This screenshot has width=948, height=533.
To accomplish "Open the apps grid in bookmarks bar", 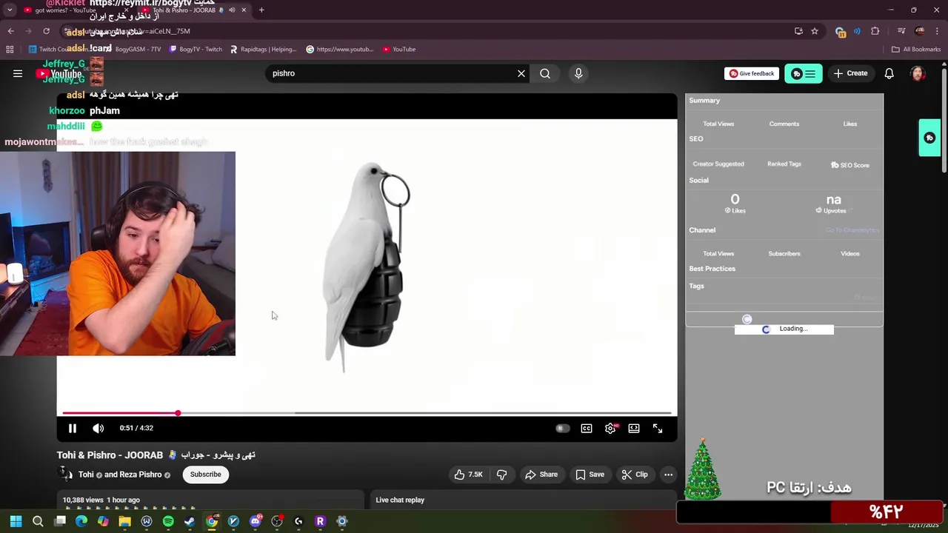I will [10, 50].
